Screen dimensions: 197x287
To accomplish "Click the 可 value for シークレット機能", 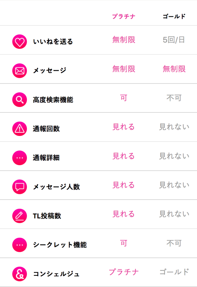I will click(124, 243).
